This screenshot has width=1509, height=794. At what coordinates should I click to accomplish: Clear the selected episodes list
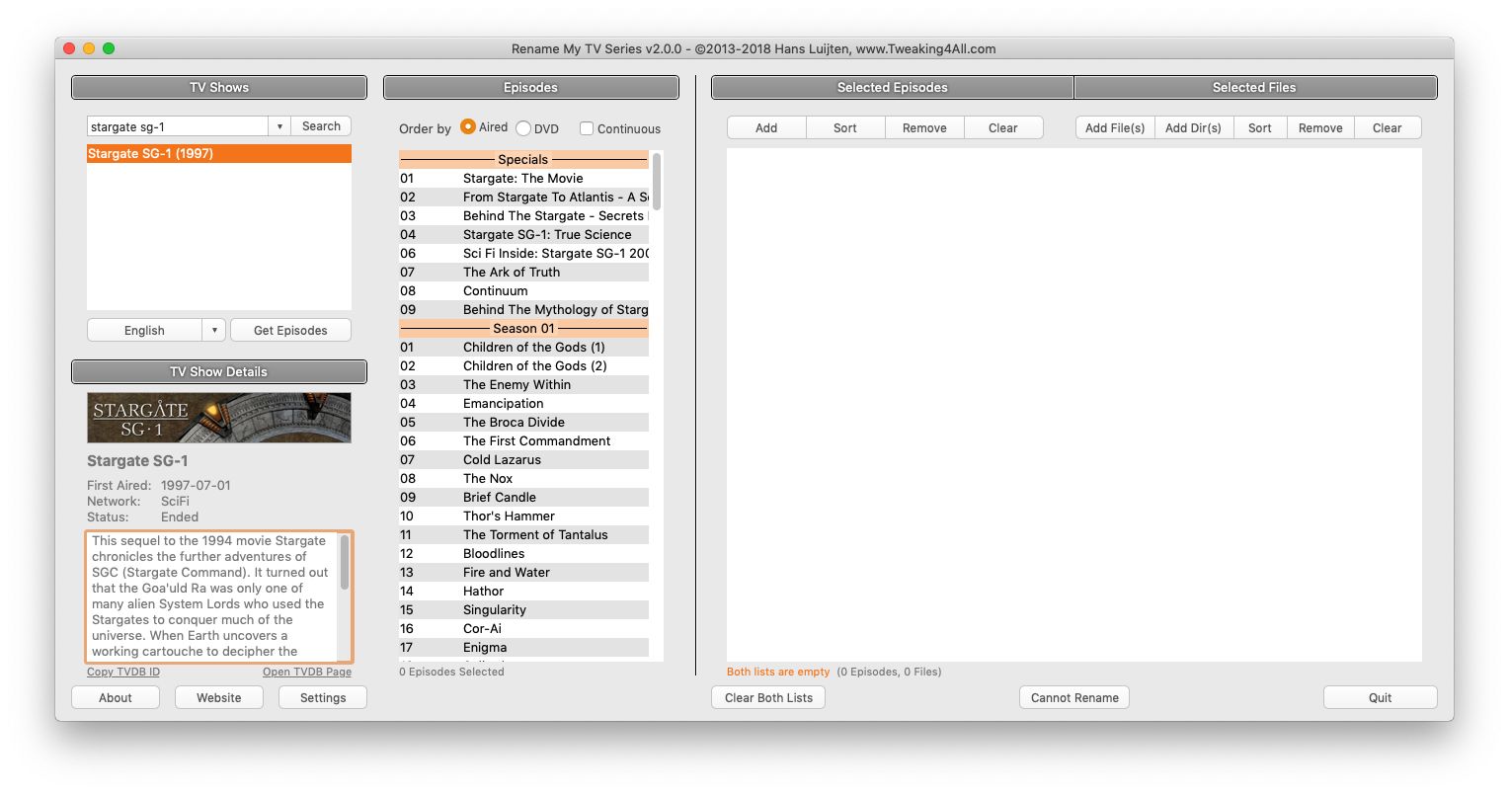pos(1003,128)
